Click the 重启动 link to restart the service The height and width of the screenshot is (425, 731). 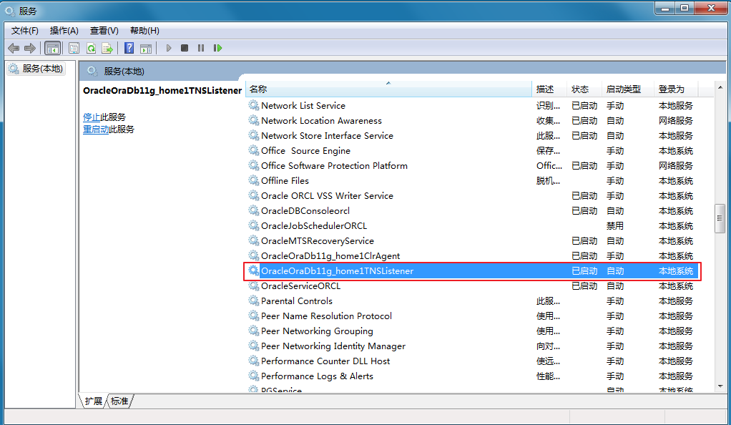96,130
